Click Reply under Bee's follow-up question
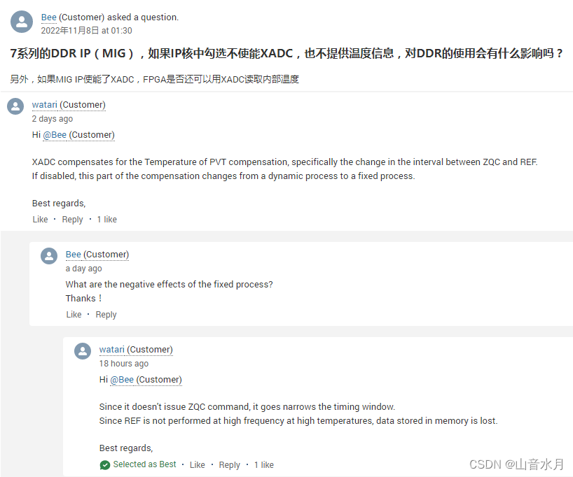Image resolution: width=573 pixels, height=477 pixels. pos(106,314)
